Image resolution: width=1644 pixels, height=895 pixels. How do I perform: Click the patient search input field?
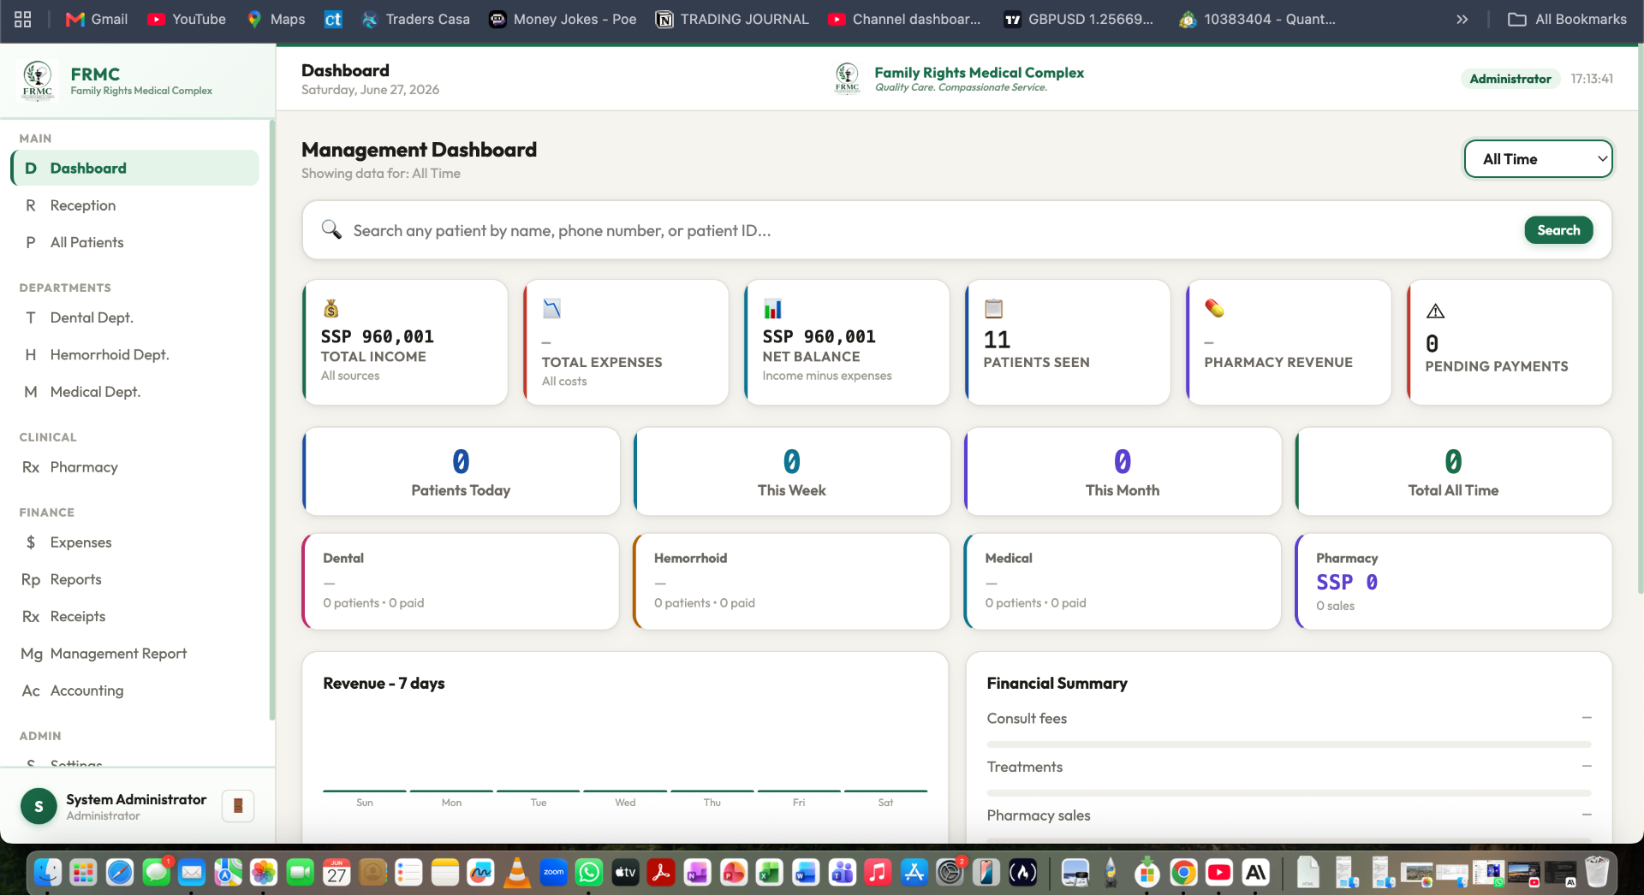(x=933, y=230)
